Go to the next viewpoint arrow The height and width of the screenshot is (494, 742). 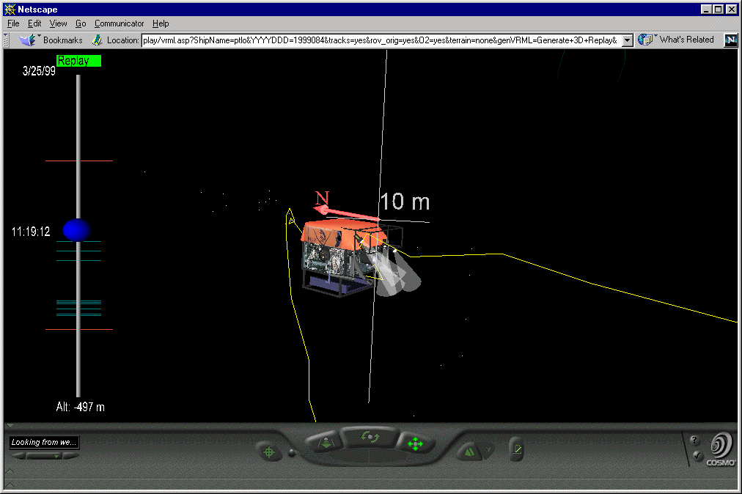(71, 456)
